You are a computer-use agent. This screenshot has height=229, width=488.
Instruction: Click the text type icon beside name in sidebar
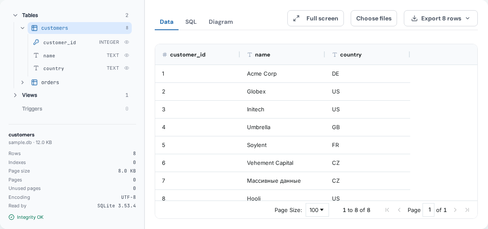(36, 55)
